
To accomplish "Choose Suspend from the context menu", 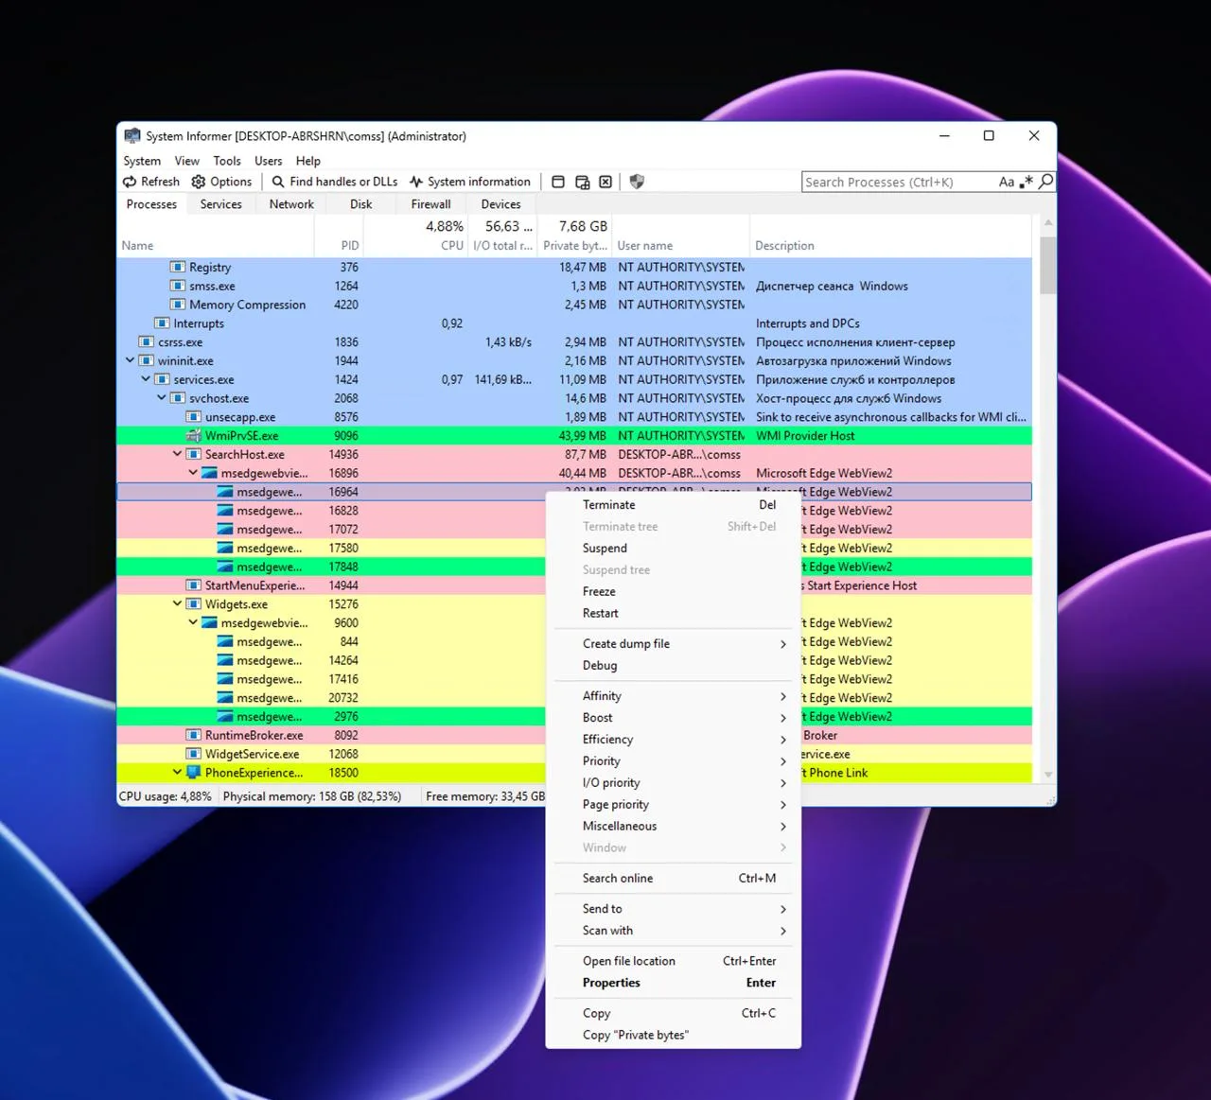I will click(x=674, y=549).
